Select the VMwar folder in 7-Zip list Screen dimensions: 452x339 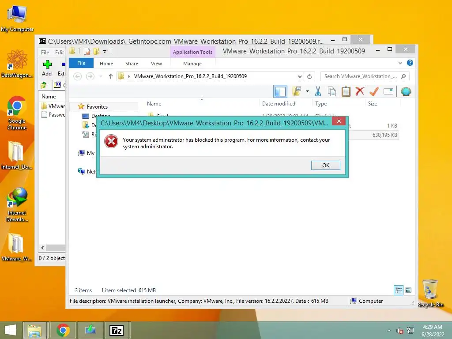(x=53, y=106)
